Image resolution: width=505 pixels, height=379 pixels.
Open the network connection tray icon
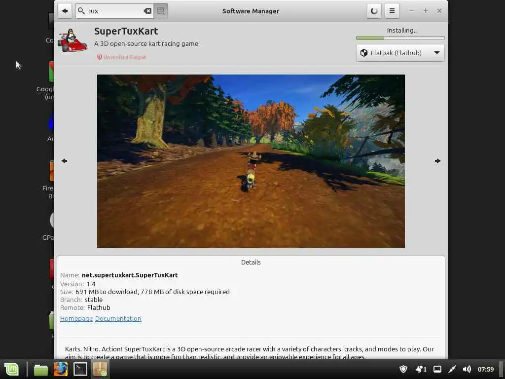coord(452,369)
